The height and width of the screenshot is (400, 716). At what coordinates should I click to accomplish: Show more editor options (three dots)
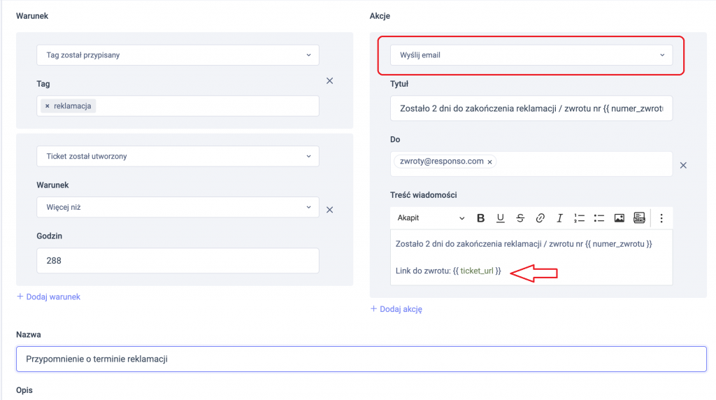[661, 218]
